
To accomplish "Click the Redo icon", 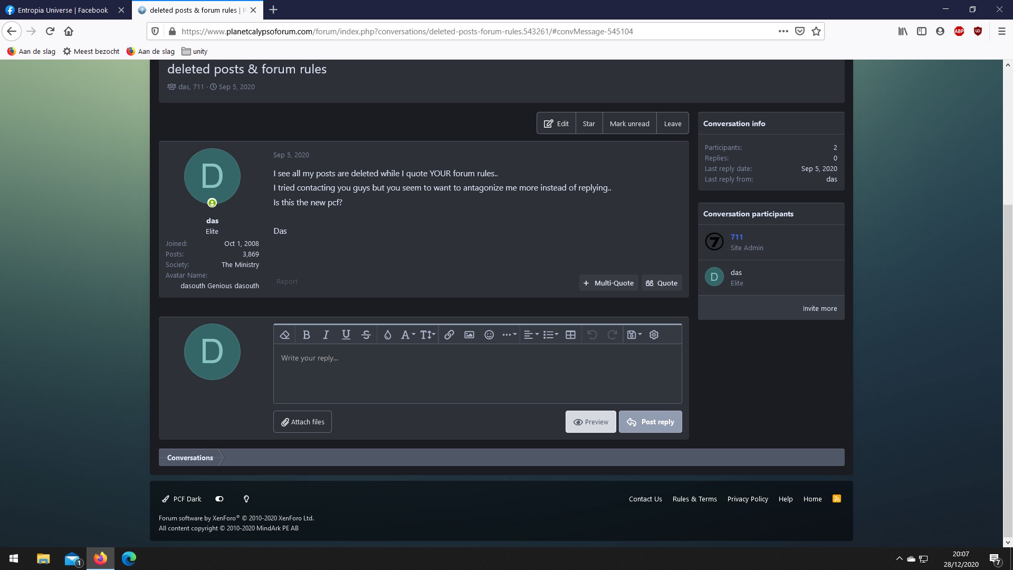I will click(x=612, y=335).
